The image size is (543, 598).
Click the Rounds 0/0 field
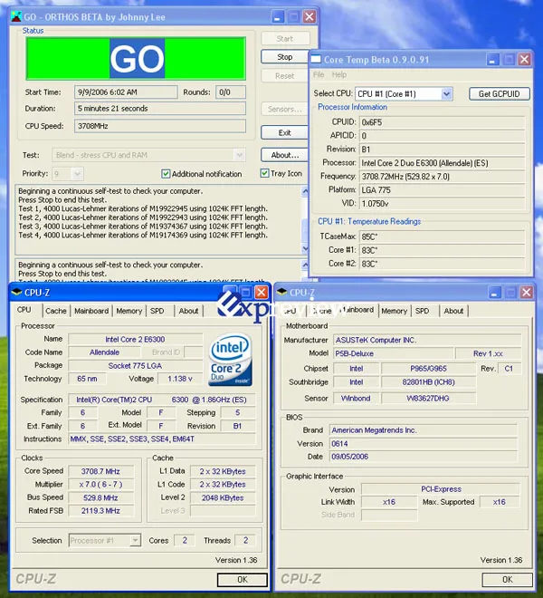coord(231,92)
